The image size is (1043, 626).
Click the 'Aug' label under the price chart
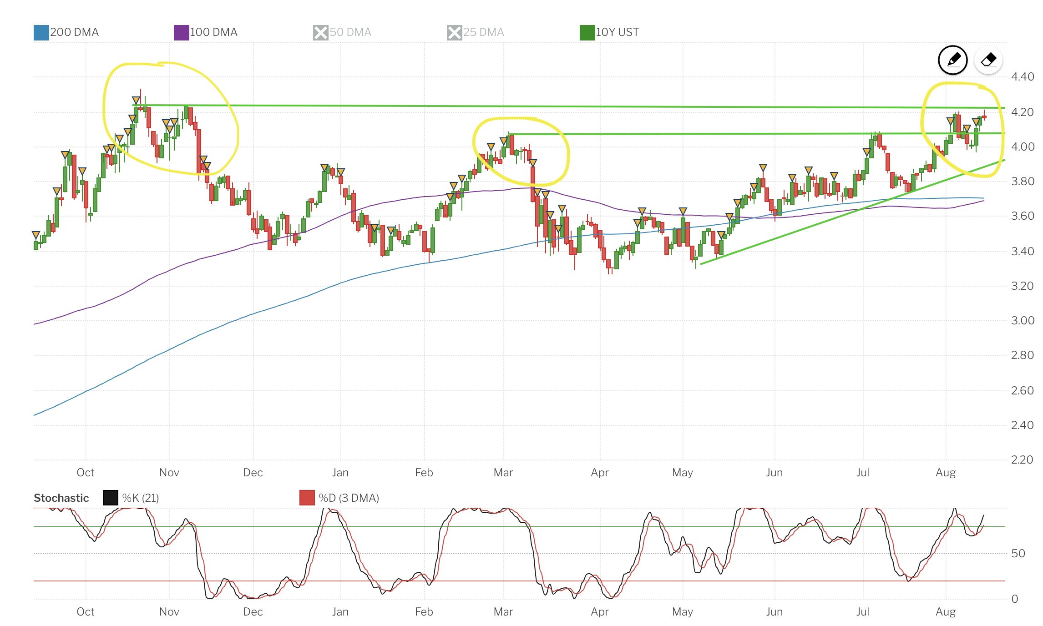[946, 473]
